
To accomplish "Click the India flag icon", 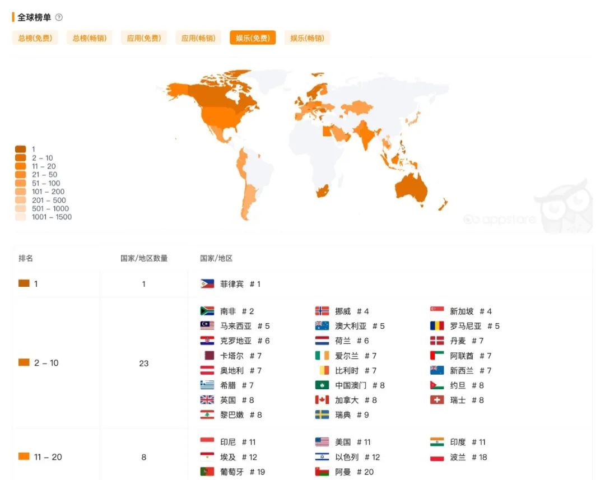I will pos(437,442).
